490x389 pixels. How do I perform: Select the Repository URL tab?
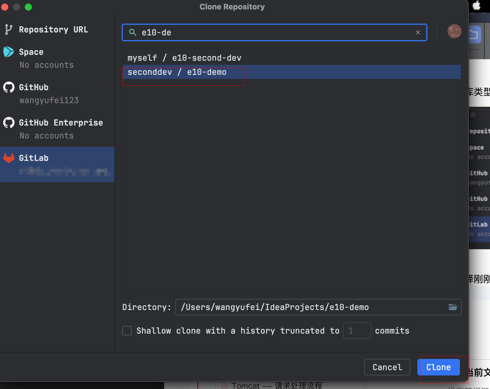coord(53,29)
